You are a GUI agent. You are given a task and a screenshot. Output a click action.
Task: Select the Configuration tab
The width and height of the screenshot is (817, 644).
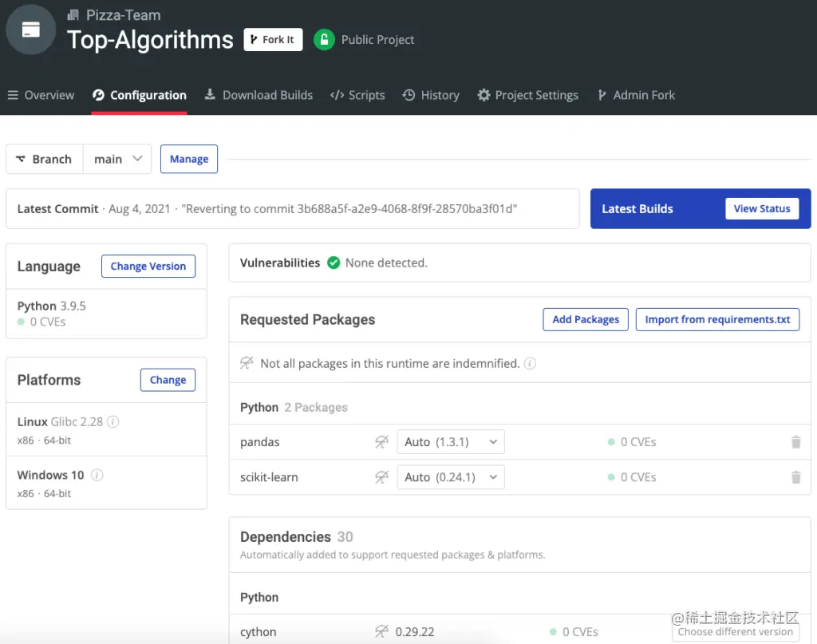coord(139,95)
